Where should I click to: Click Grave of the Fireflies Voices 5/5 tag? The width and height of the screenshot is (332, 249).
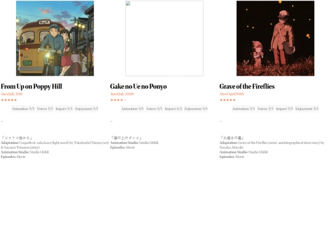[x=265, y=109]
